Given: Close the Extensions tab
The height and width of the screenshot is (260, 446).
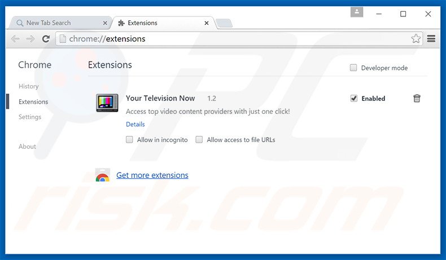Looking at the screenshot, I should (207, 23).
